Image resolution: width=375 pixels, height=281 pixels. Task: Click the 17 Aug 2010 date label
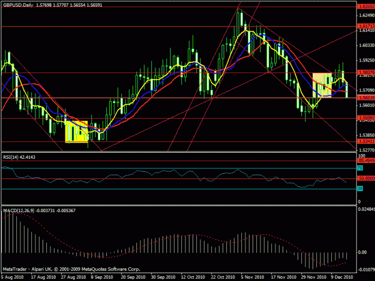[x=43, y=277]
